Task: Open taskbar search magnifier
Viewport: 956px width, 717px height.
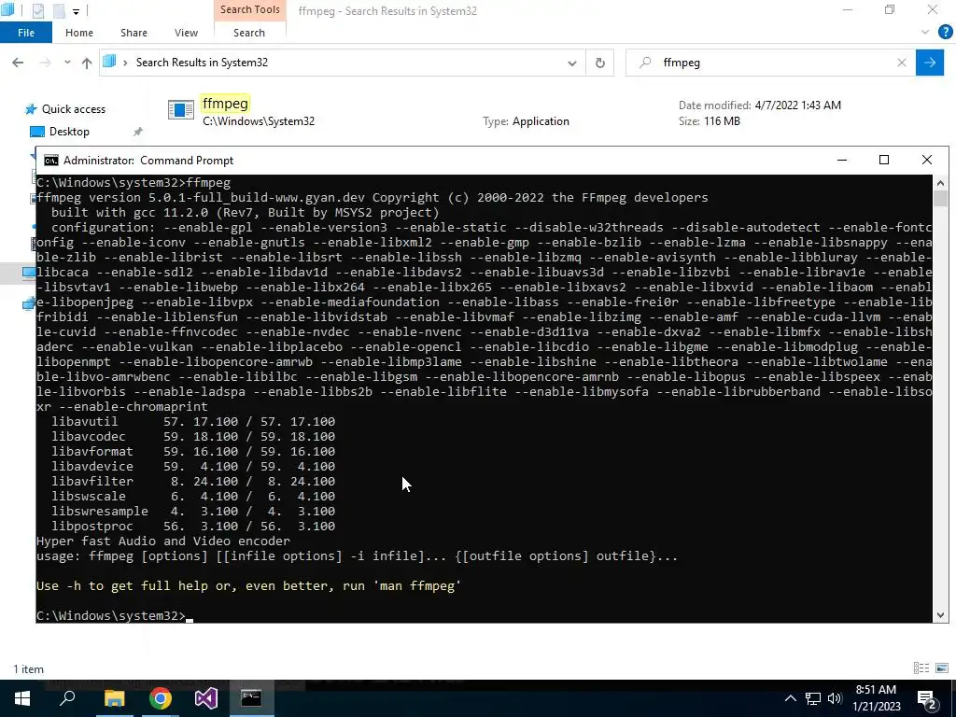Action: click(67, 698)
